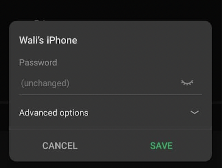Screen dimensions: 222x168
Task: Click the underline of the password field
Action: point(111,95)
